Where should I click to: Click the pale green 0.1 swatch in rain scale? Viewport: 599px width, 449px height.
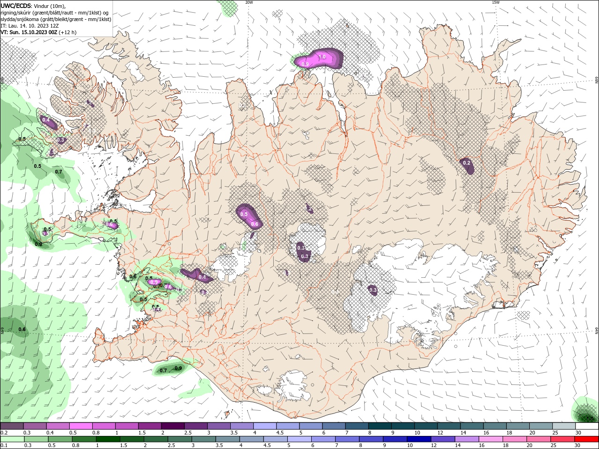click(x=12, y=439)
